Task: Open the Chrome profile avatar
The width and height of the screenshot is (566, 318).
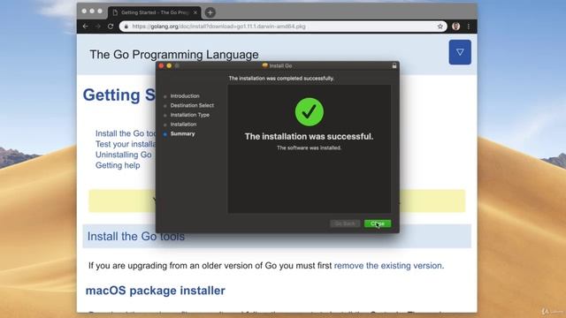Action: pos(456,26)
